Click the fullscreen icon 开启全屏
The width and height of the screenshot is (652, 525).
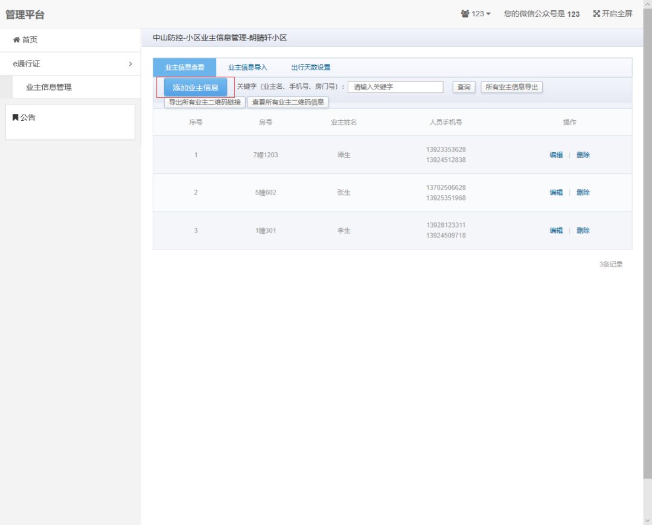(596, 14)
